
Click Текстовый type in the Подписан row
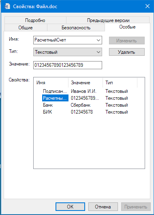(117, 91)
